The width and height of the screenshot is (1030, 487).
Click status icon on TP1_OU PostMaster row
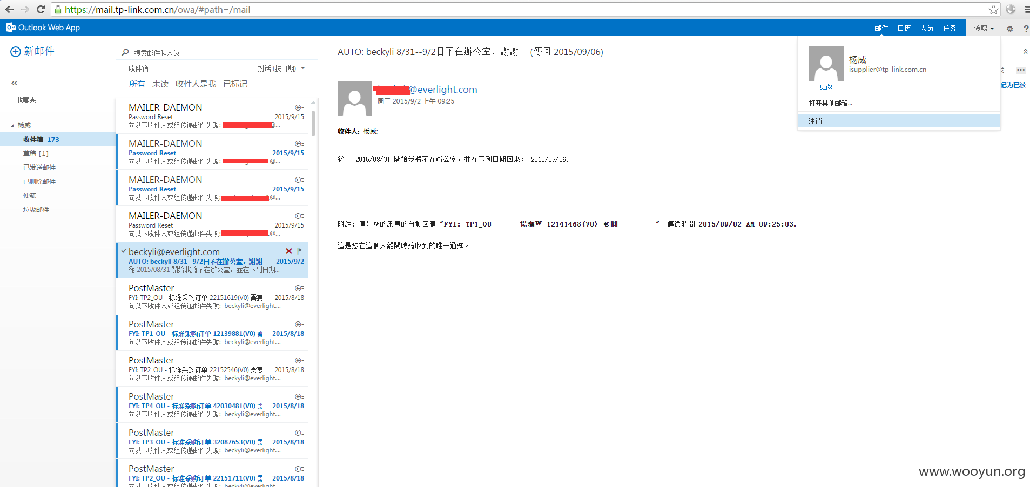click(299, 325)
